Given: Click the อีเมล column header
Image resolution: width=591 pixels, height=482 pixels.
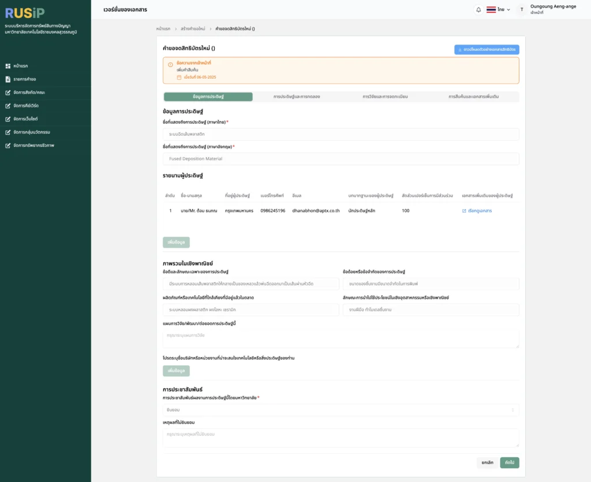Looking at the screenshot, I should tap(297, 196).
